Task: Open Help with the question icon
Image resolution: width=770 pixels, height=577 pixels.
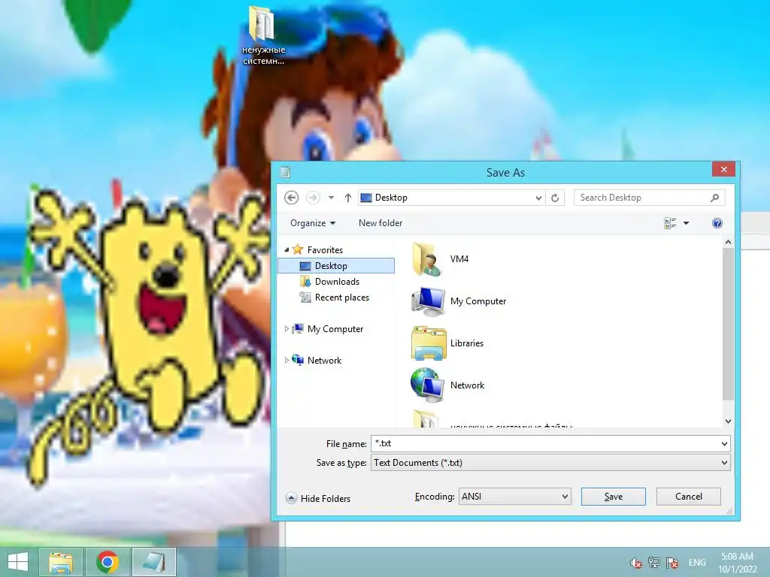Action: (x=717, y=223)
